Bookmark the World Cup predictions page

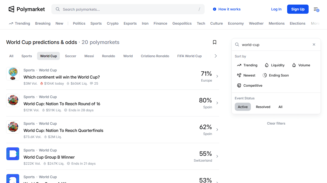[215, 42]
